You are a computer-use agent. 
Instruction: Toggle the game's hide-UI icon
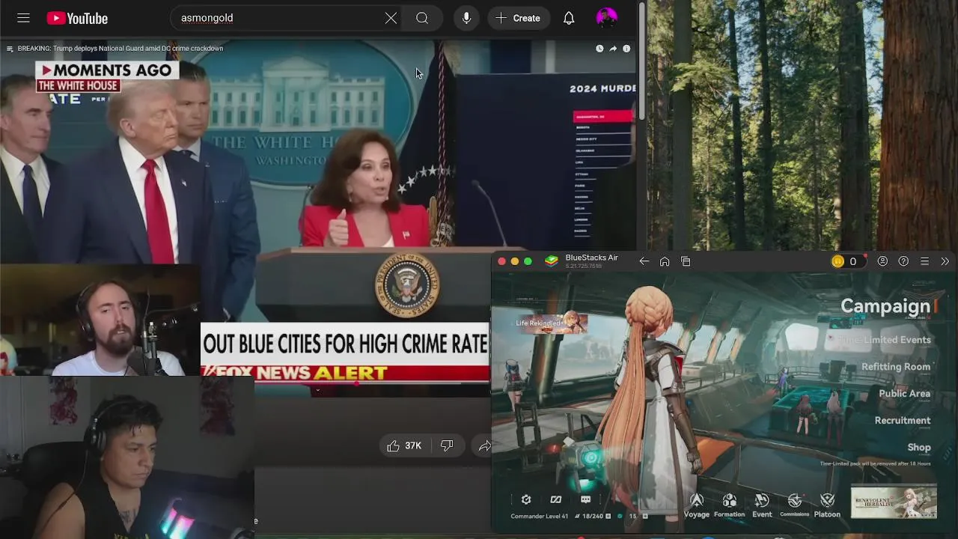coord(556,499)
